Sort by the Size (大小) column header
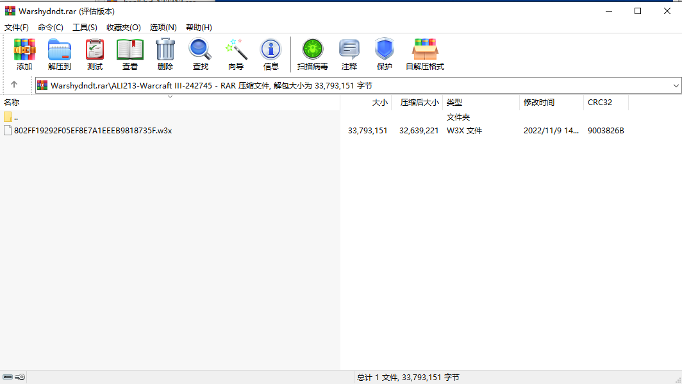The height and width of the screenshot is (384, 682). 366,102
